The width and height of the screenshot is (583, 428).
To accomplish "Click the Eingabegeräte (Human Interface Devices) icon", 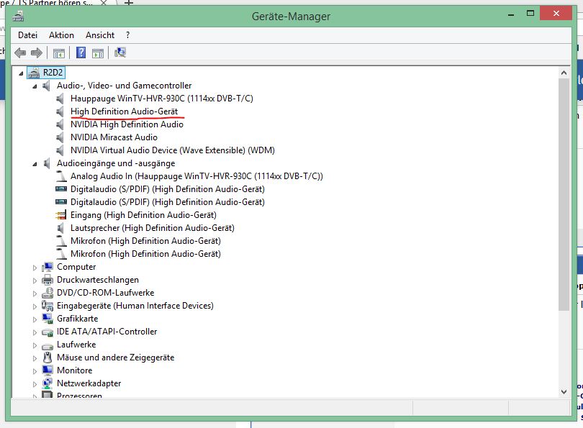I will coord(48,306).
